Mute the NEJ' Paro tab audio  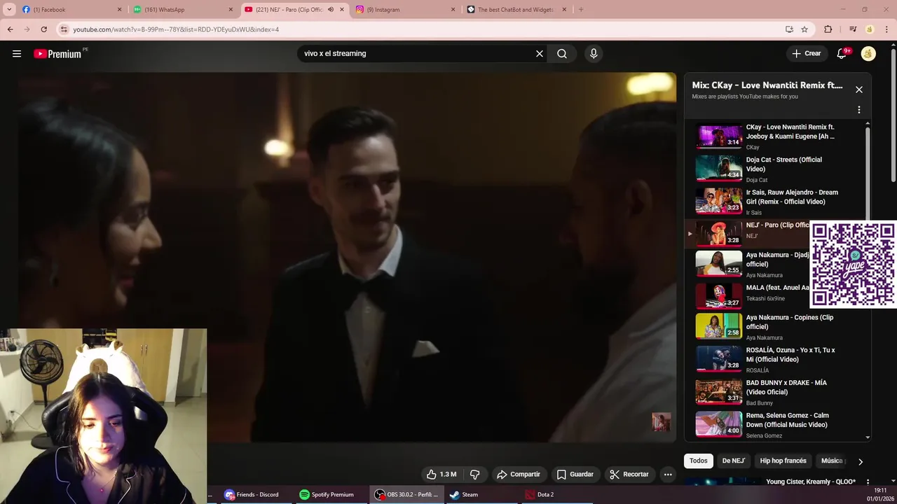331,10
